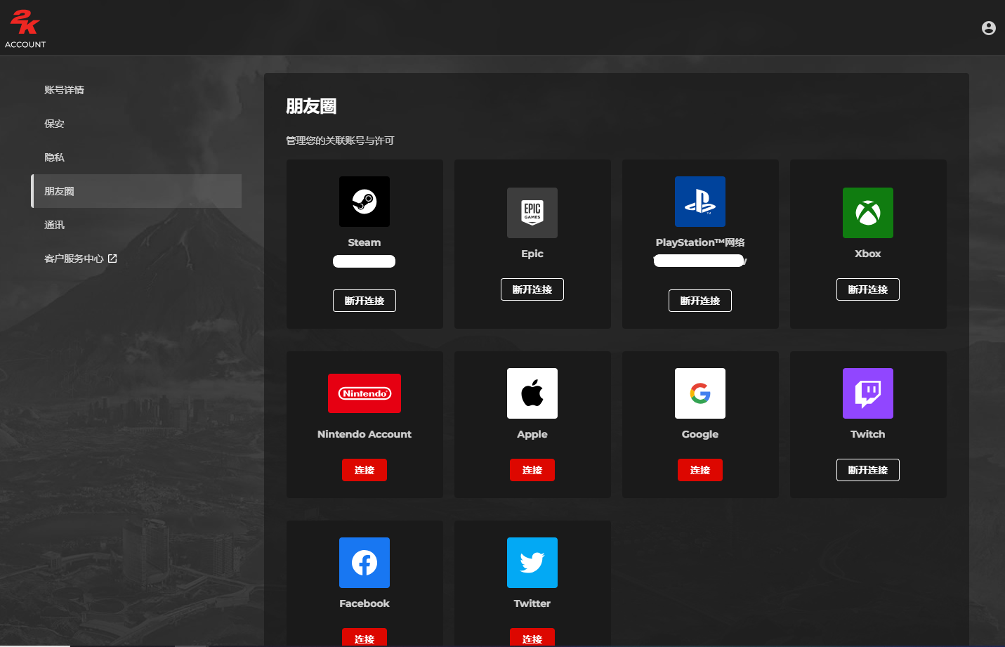Click the Twitter bird icon
1005x647 pixels.
(532, 563)
